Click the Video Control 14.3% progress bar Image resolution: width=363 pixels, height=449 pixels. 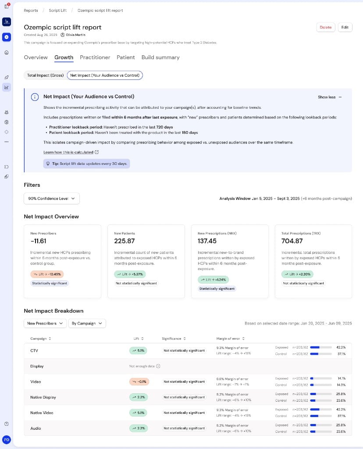321,385
